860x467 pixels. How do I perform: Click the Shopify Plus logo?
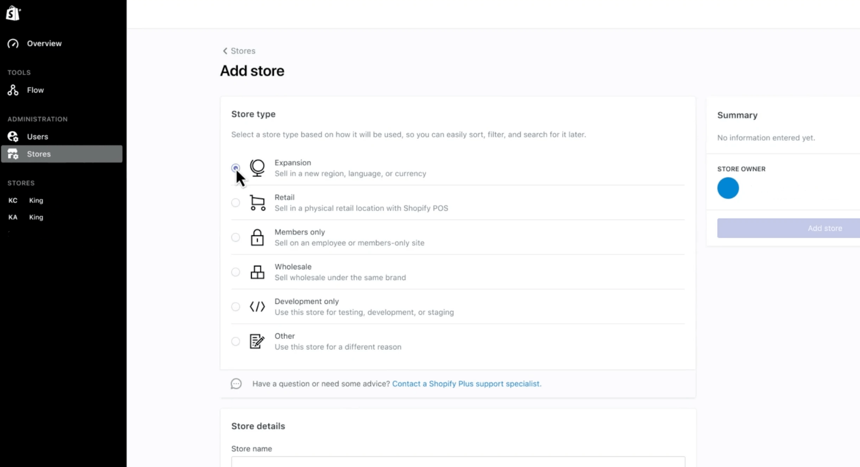click(x=13, y=13)
